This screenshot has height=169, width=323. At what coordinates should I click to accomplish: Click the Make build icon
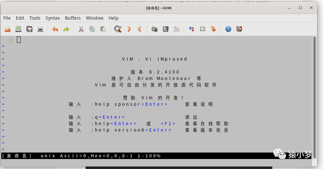click(191, 29)
